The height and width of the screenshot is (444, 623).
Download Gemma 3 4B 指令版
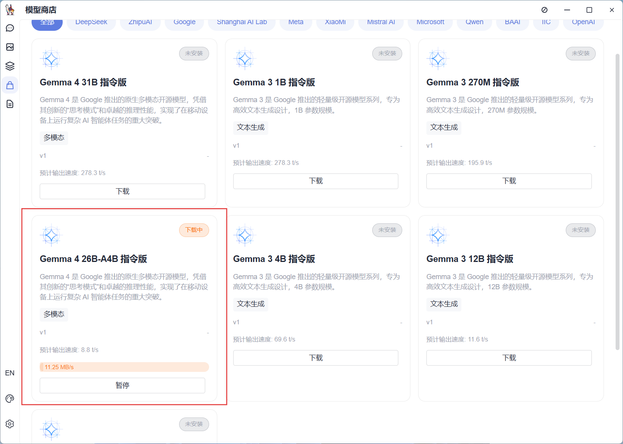(x=316, y=358)
